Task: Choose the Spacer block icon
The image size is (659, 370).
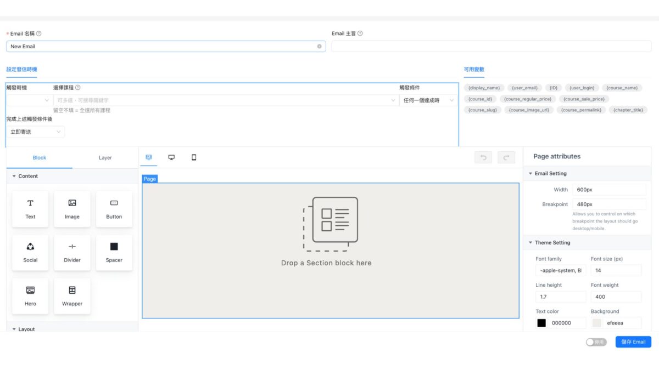Action: [x=114, y=247]
